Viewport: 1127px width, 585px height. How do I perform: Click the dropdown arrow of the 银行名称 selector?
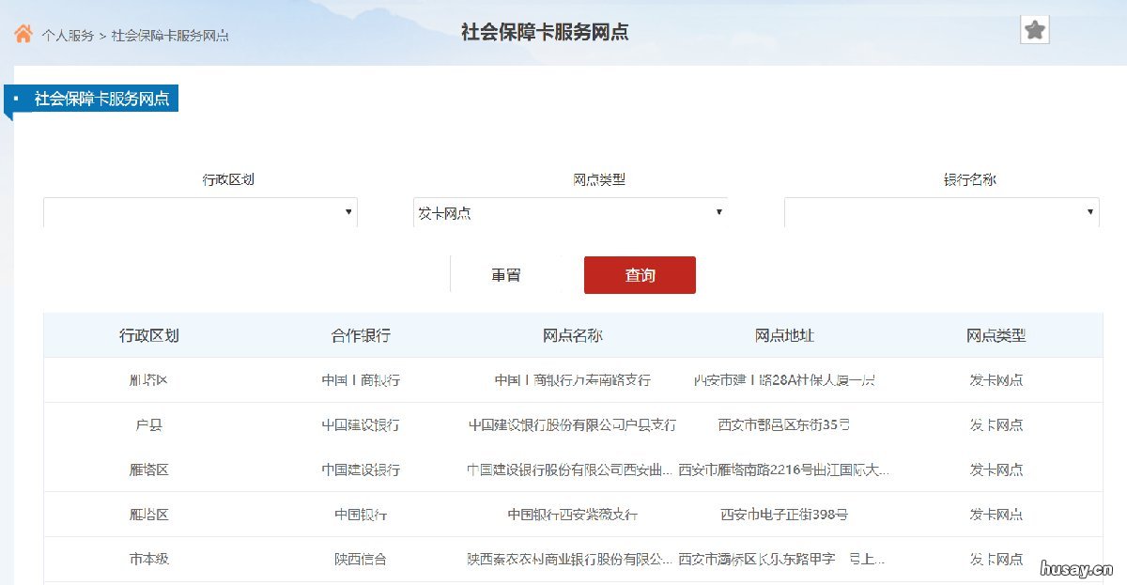point(1090,211)
